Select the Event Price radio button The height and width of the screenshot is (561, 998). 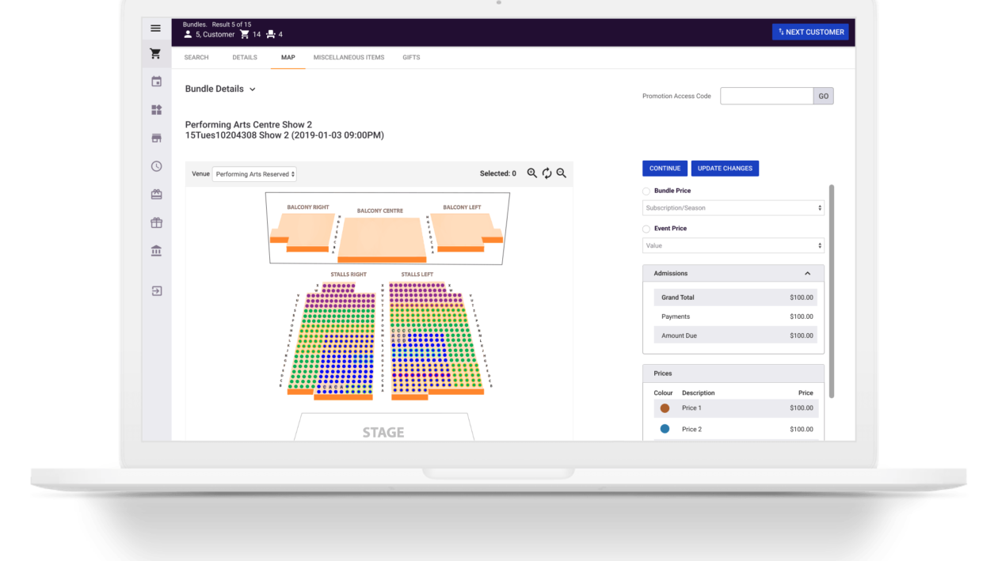click(x=646, y=229)
